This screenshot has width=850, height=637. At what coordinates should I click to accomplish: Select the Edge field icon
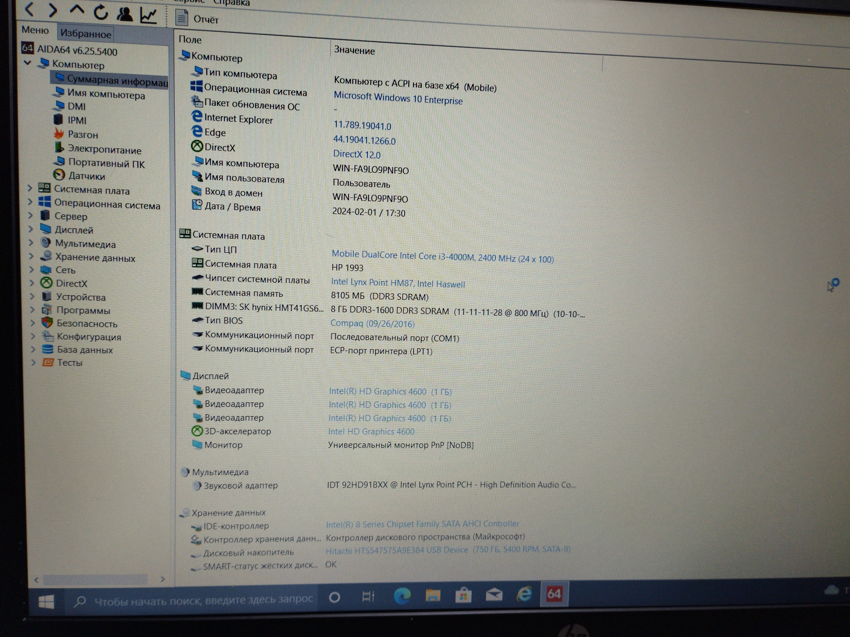[197, 131]
